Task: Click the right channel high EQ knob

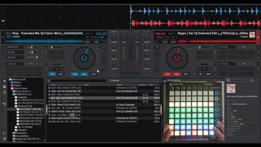Action: [x=147, y=38]
